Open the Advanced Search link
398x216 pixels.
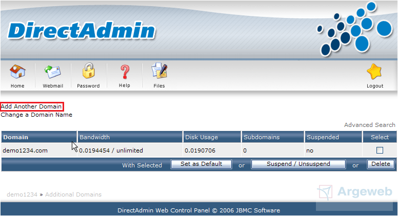pyautogui.click(x=370, y=125)
